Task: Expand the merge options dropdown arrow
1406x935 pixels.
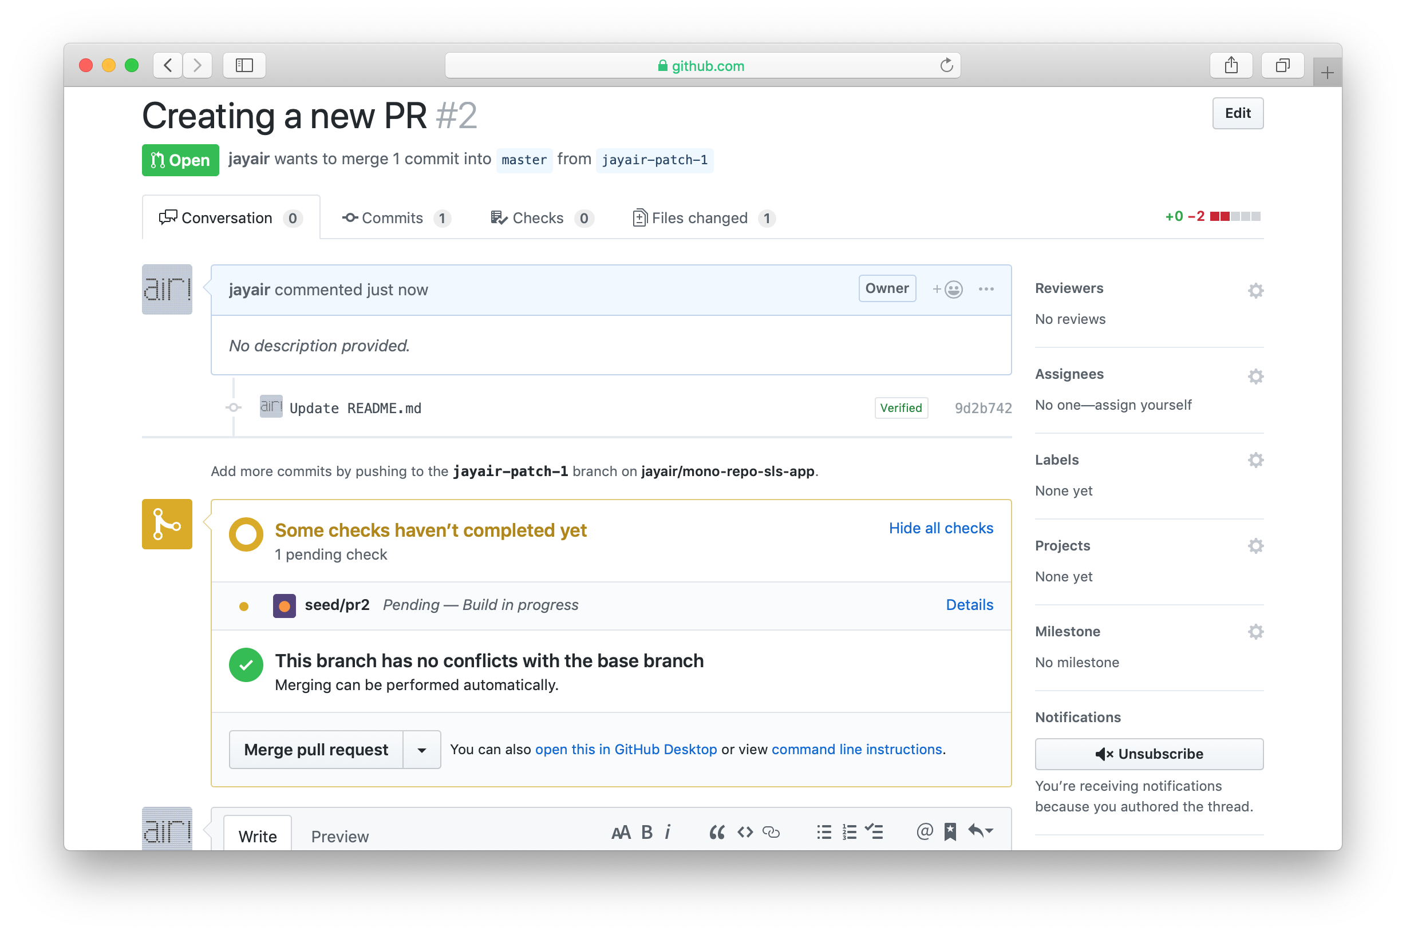Action: pyautogui.click(x=421, y=750)
